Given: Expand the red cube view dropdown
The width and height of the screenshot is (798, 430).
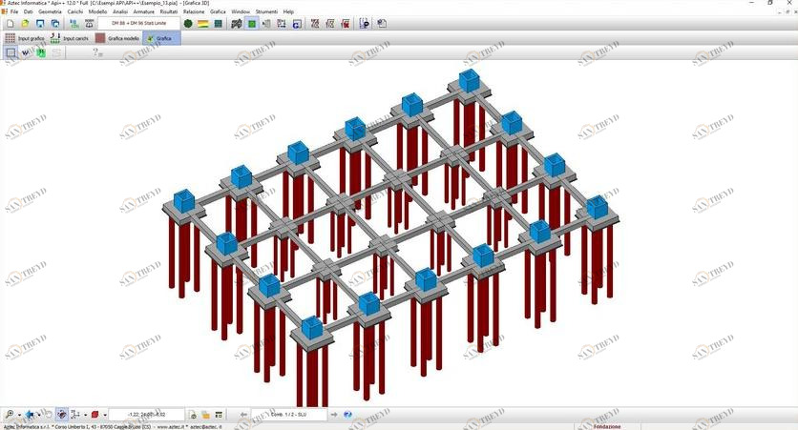Looking at the screenshot, I should (104, 415).
